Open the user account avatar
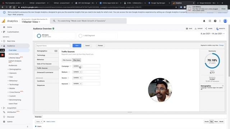 point(225,21)
